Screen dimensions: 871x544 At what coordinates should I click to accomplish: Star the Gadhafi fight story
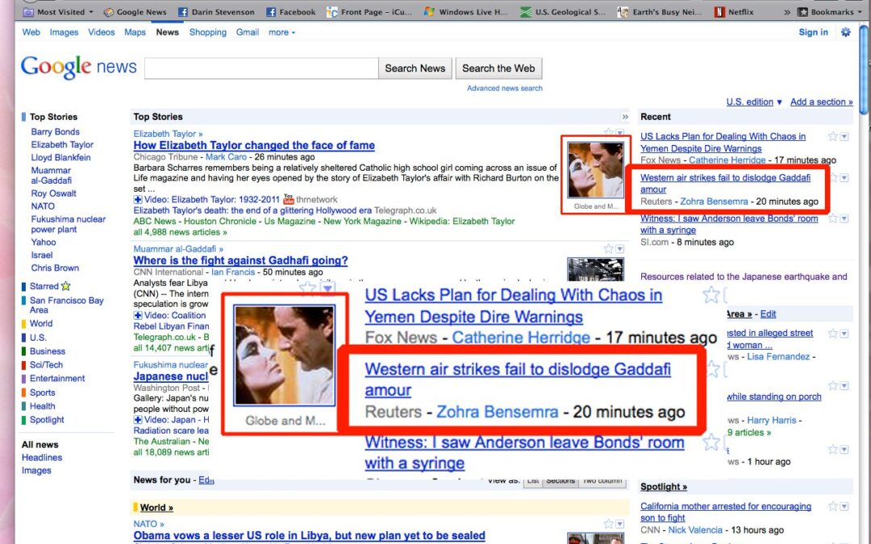pyautogui.click(x=608, y=249)
